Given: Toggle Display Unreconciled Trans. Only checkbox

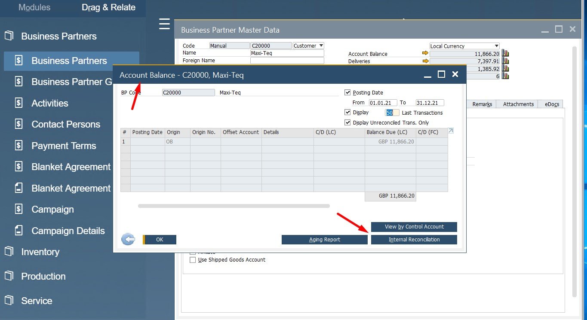Looking at the screenshot, I should tap(347, 122).
